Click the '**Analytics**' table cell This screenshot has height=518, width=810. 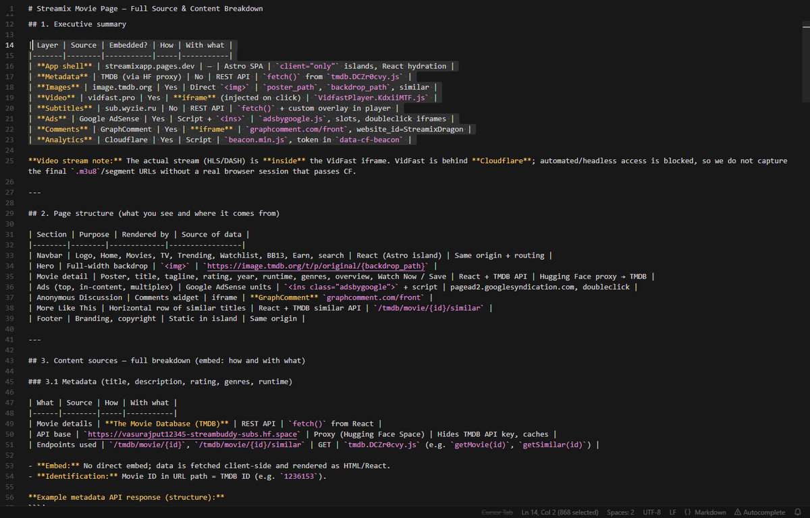(64, 140)
